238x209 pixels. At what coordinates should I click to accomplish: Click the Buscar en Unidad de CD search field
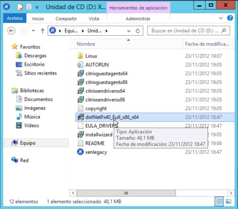coord(188,31)
